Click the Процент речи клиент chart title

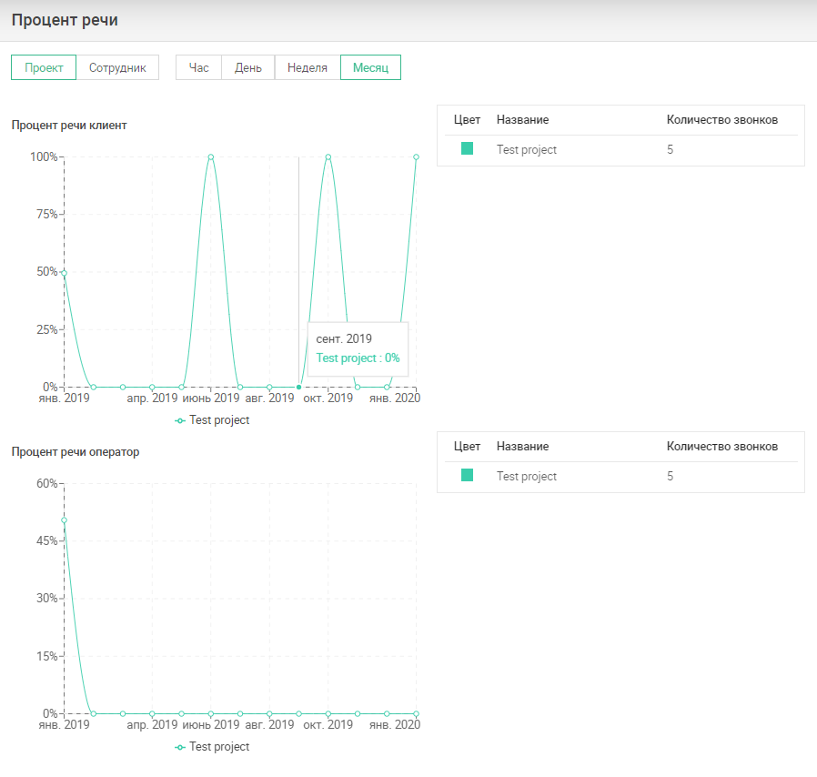point(69,126)
